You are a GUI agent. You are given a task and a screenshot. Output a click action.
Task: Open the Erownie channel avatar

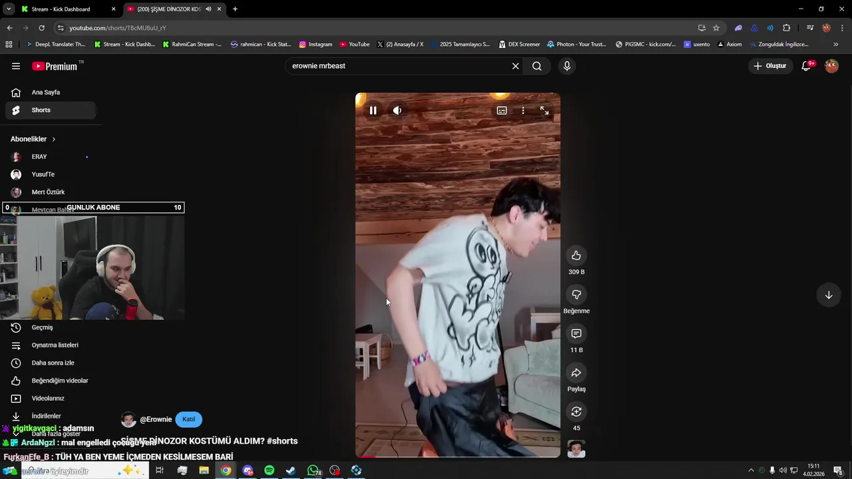128,420
